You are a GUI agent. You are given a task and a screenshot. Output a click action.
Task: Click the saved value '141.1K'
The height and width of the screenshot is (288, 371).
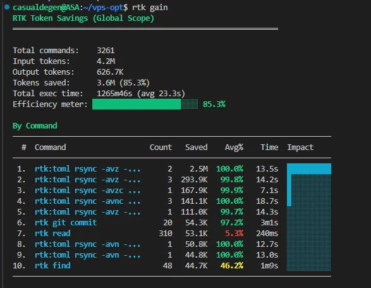coord(194,201)
